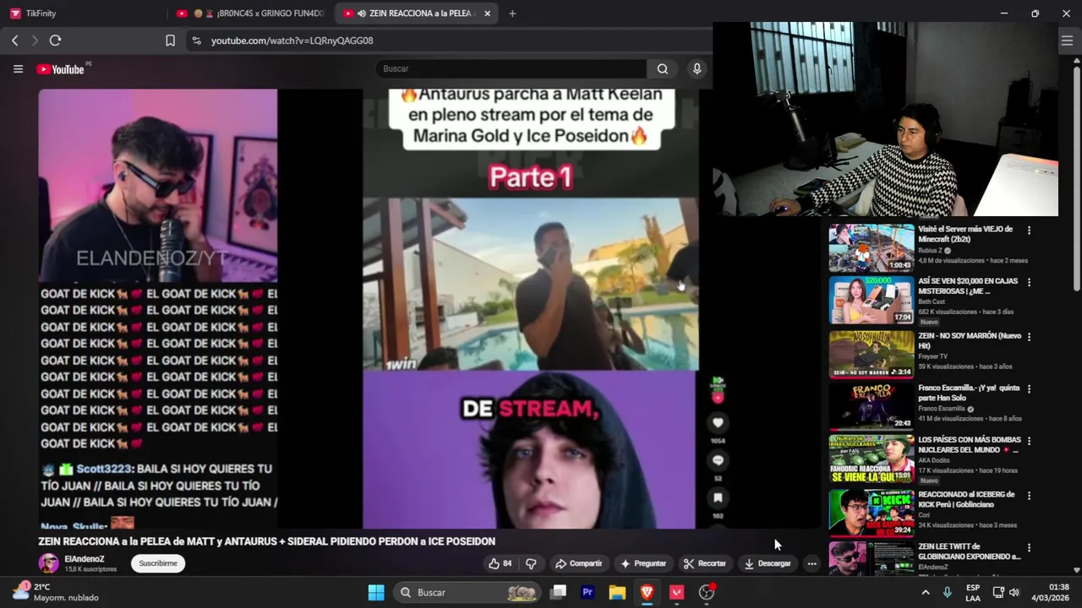The image size is (1082, 608).
Task: Clip the video with Recortar button
Action: 705,563
